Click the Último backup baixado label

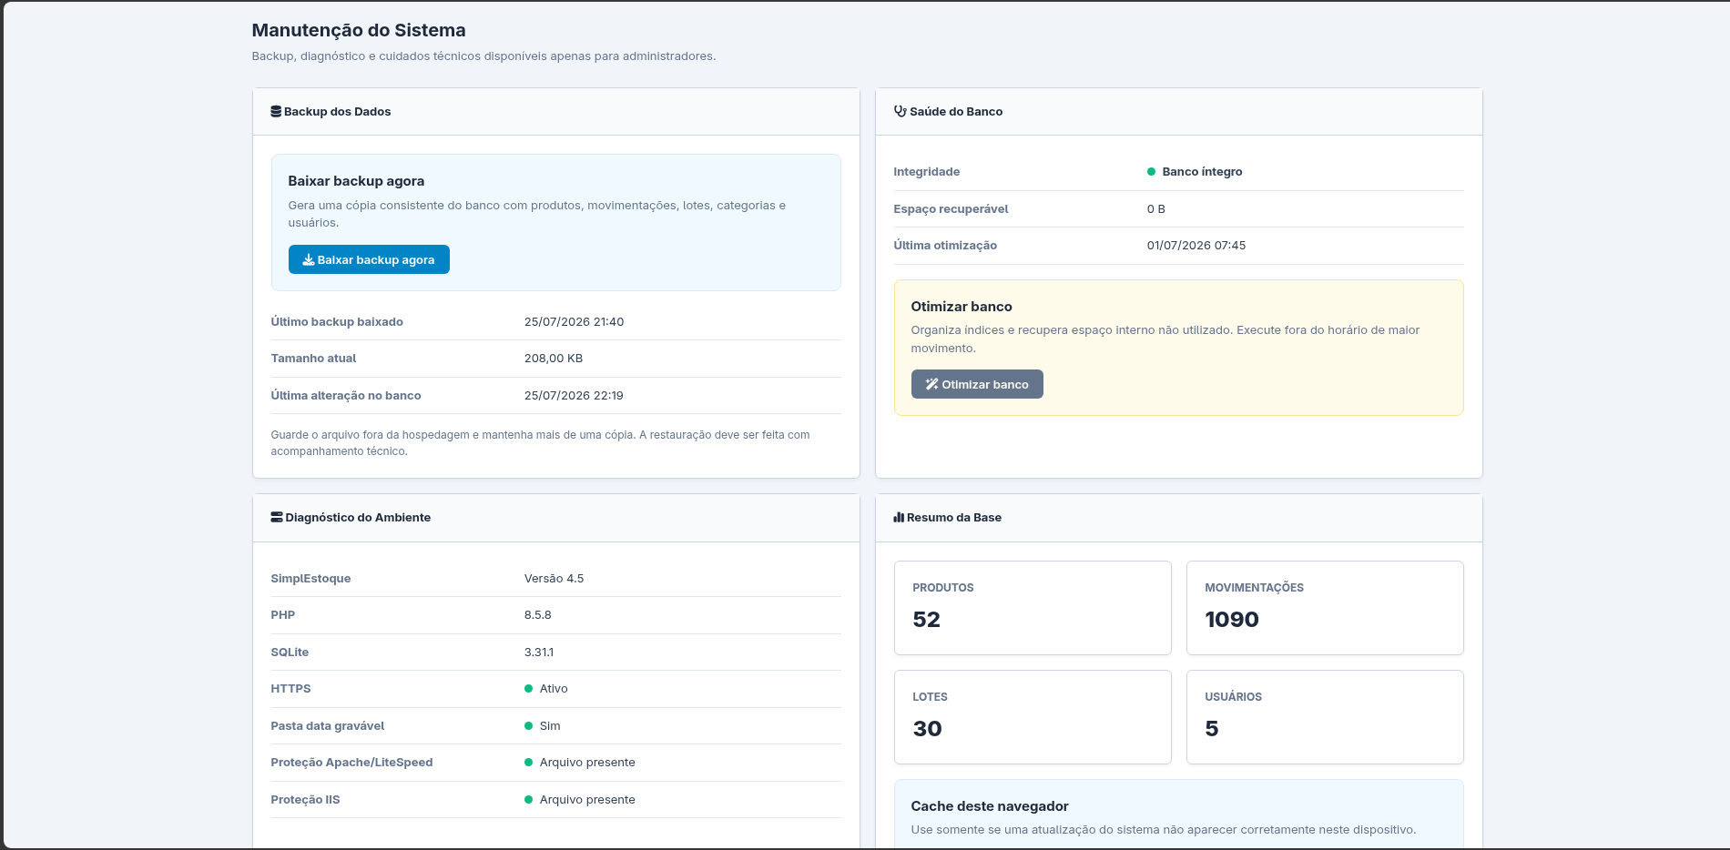(337, 321)
